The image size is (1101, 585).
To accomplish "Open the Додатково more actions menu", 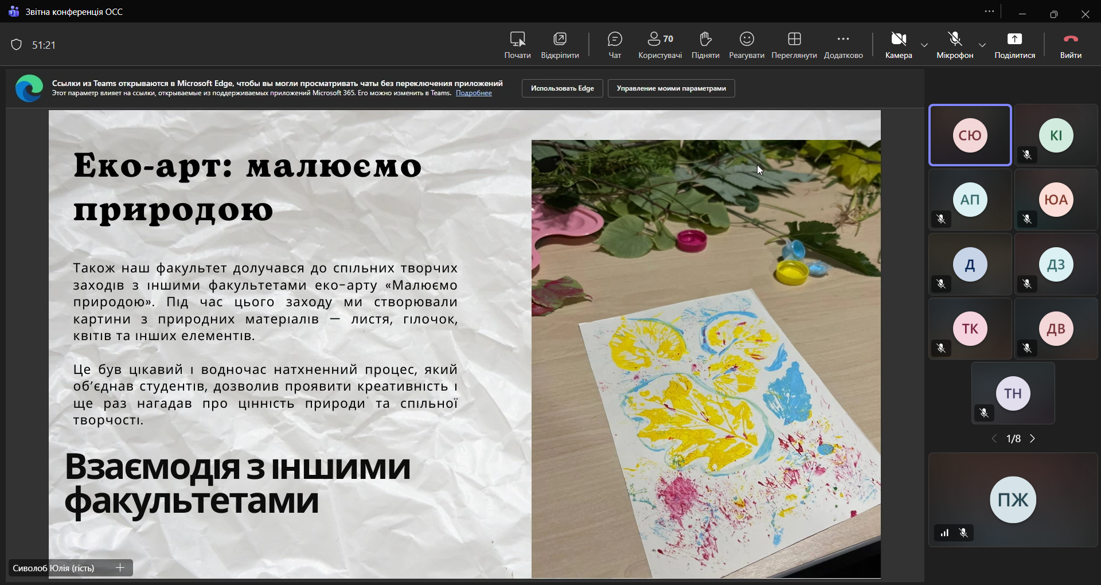I will click(844, 45).
